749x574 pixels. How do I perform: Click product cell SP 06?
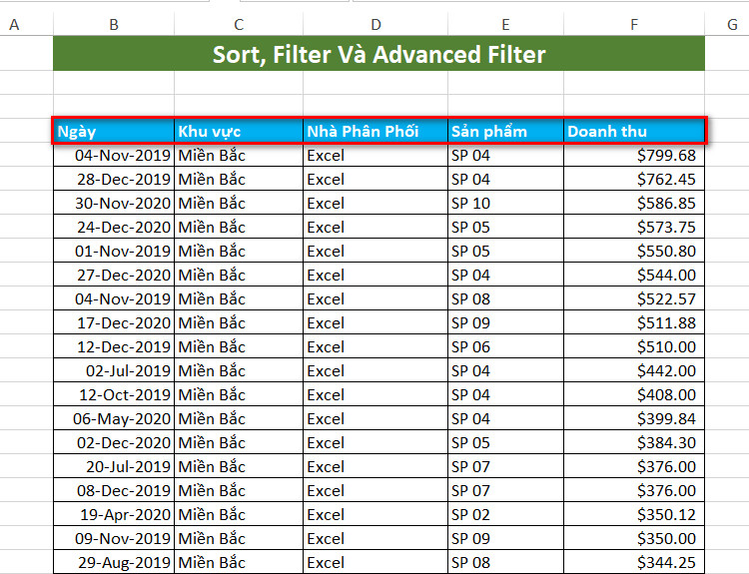[x=506, y=346]
